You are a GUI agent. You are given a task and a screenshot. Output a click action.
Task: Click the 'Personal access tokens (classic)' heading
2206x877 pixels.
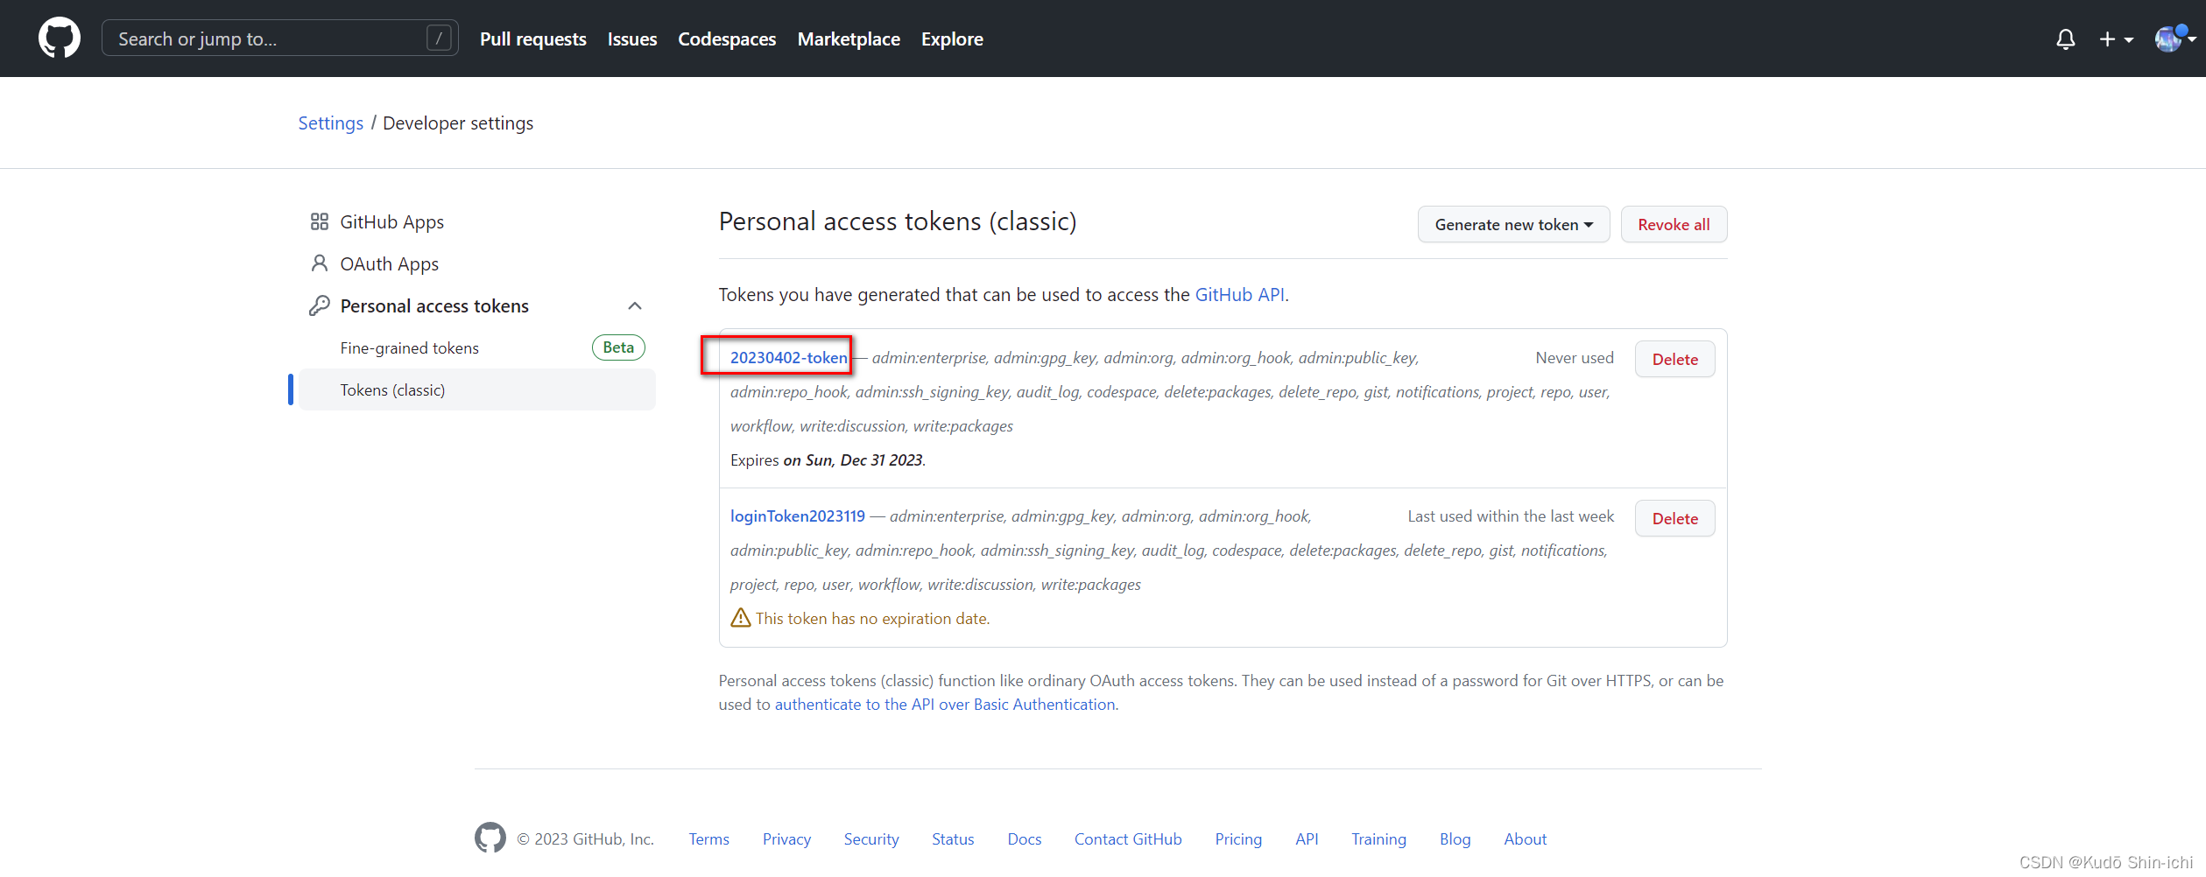click(x=898, y=221)
